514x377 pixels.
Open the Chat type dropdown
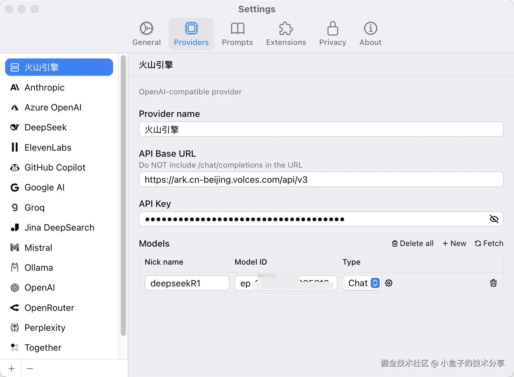coord(362,283)
